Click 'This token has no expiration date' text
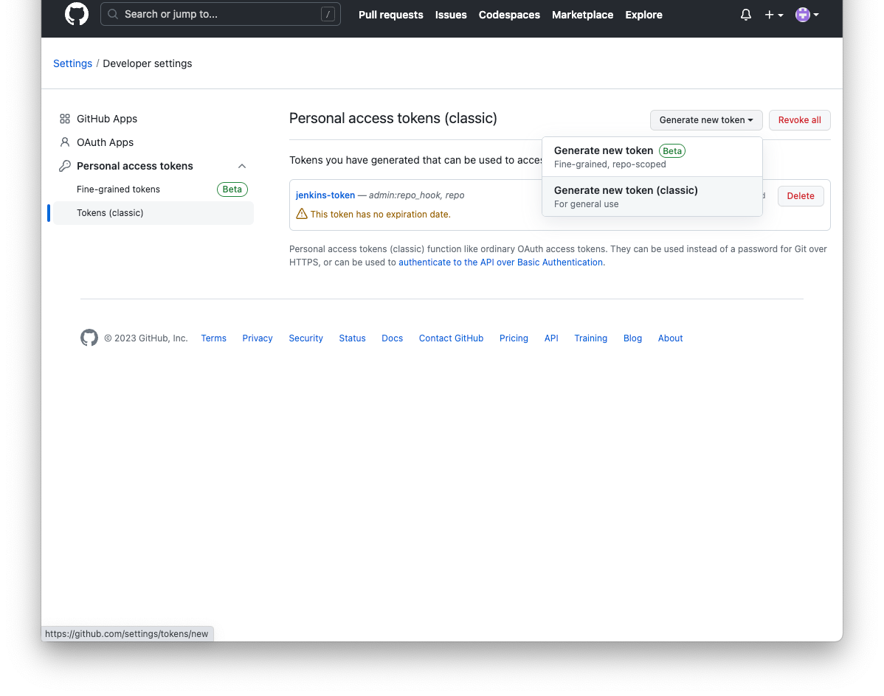Image resolution: width=884 pixels, height=696 pixels. tap(381, 215)
